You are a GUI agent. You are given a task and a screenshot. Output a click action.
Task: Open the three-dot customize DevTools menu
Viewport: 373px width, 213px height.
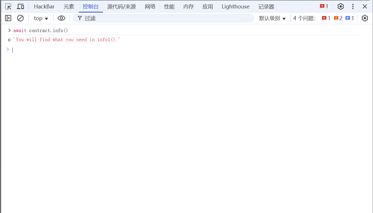(x=353, y=6)
